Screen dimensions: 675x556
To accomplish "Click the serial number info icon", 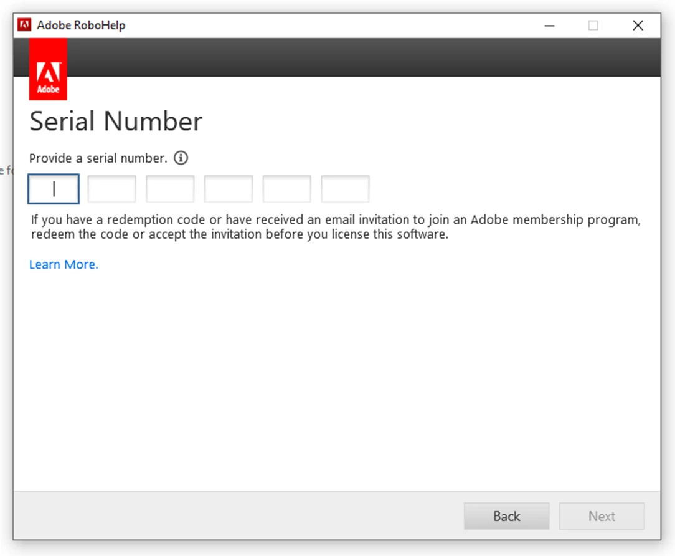I will [x=181, y=158].
